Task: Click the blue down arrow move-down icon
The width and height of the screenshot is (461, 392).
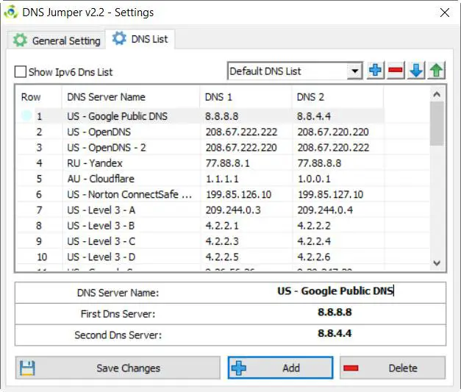Action: coord(416,71)
